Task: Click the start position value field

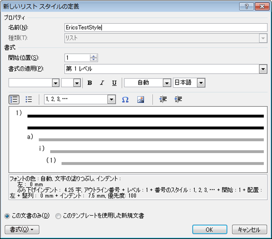Action: click(77, 58)
